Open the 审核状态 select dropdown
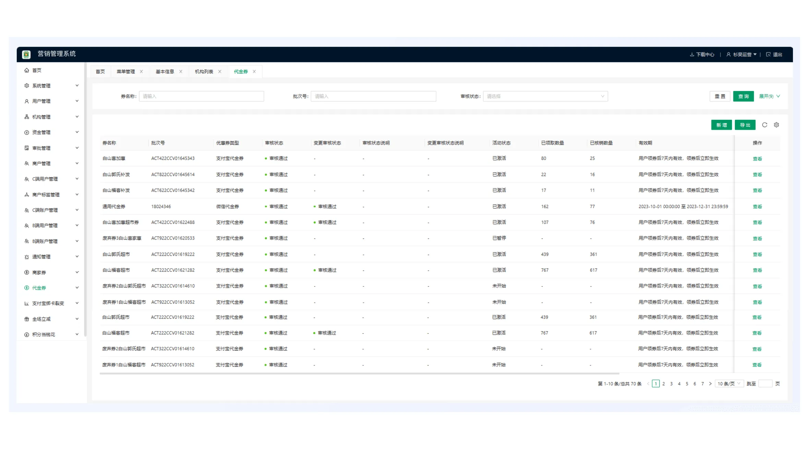The height and width of the screenshot is (449, 809). (x=545, y=96)
